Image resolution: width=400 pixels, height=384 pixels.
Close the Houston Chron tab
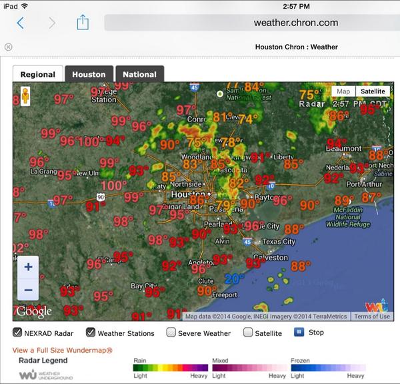(x=8, y=47)
